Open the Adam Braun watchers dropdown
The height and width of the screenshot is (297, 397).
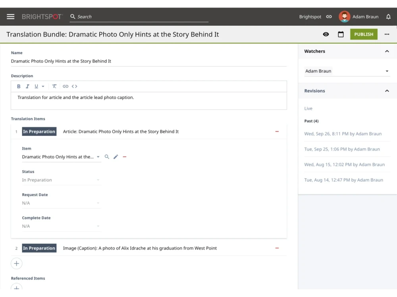tap(347, 71)
